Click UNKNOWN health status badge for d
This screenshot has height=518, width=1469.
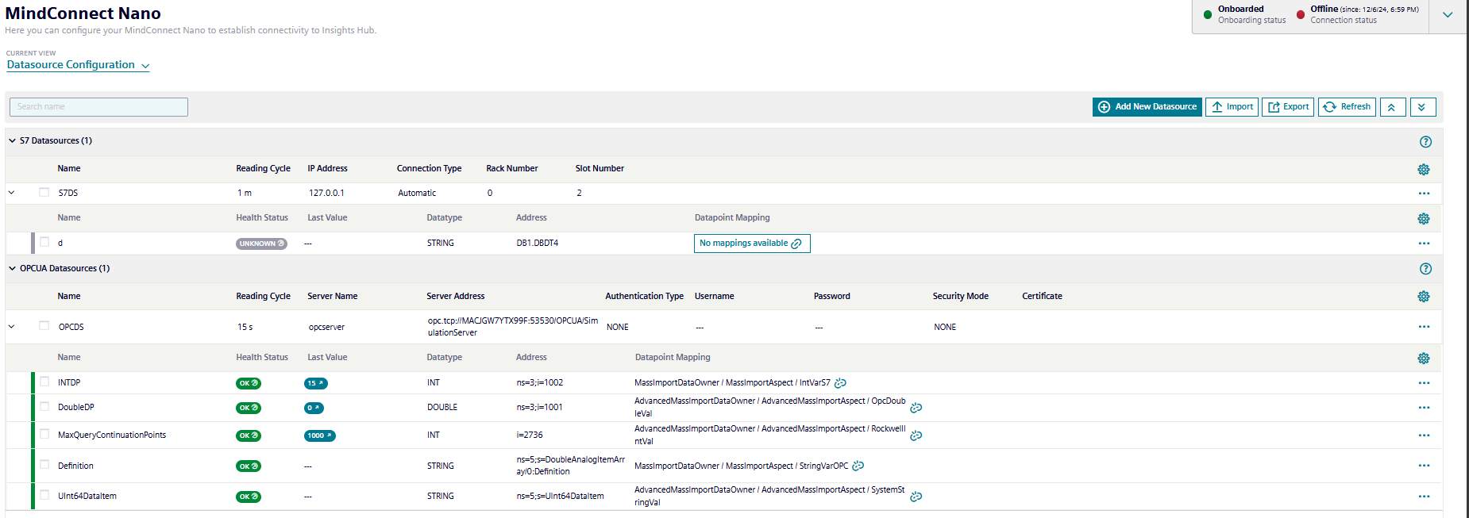pos(261,244)
